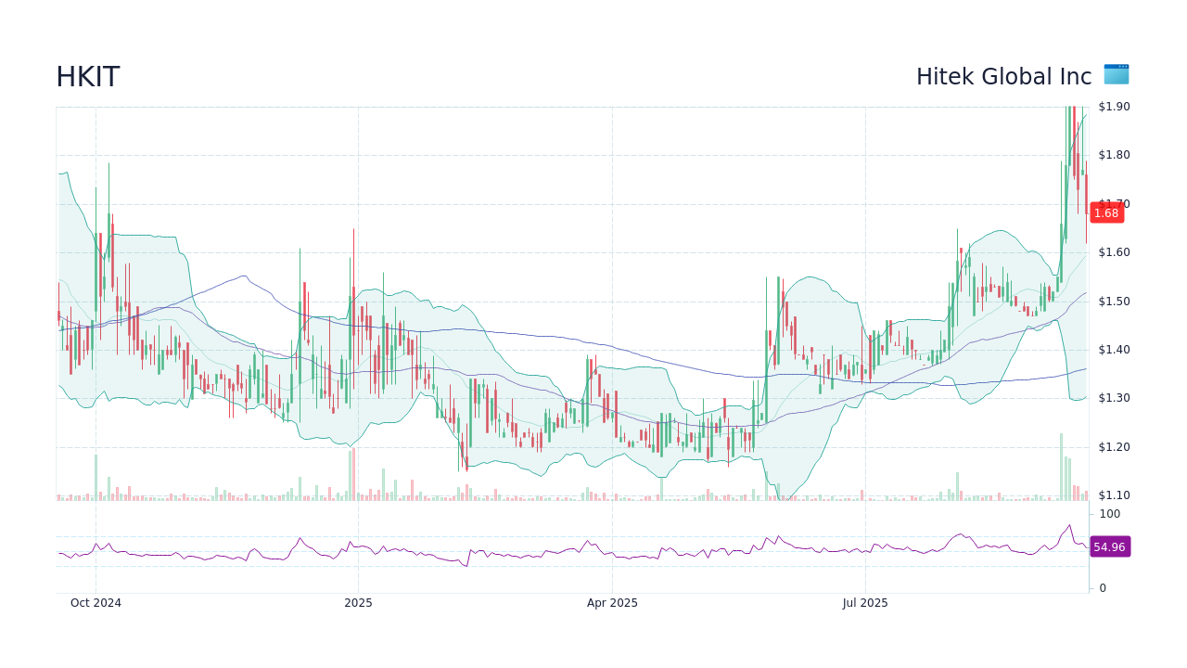Select the $1.20 price axis label
The image size is (1187, 668).
click(1114, 447)
